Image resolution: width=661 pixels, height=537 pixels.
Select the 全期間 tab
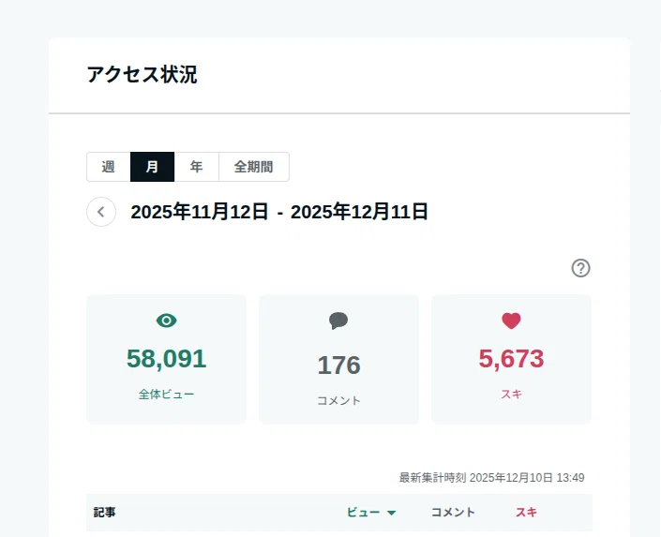point(254,167)
